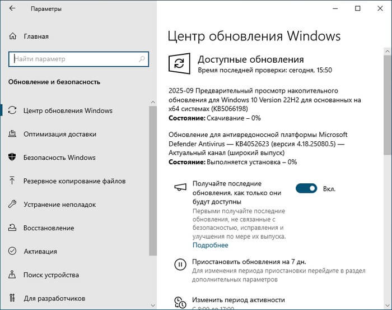Open Центр обновления Windows section
The image size is (392, 310).
[68, 110]
